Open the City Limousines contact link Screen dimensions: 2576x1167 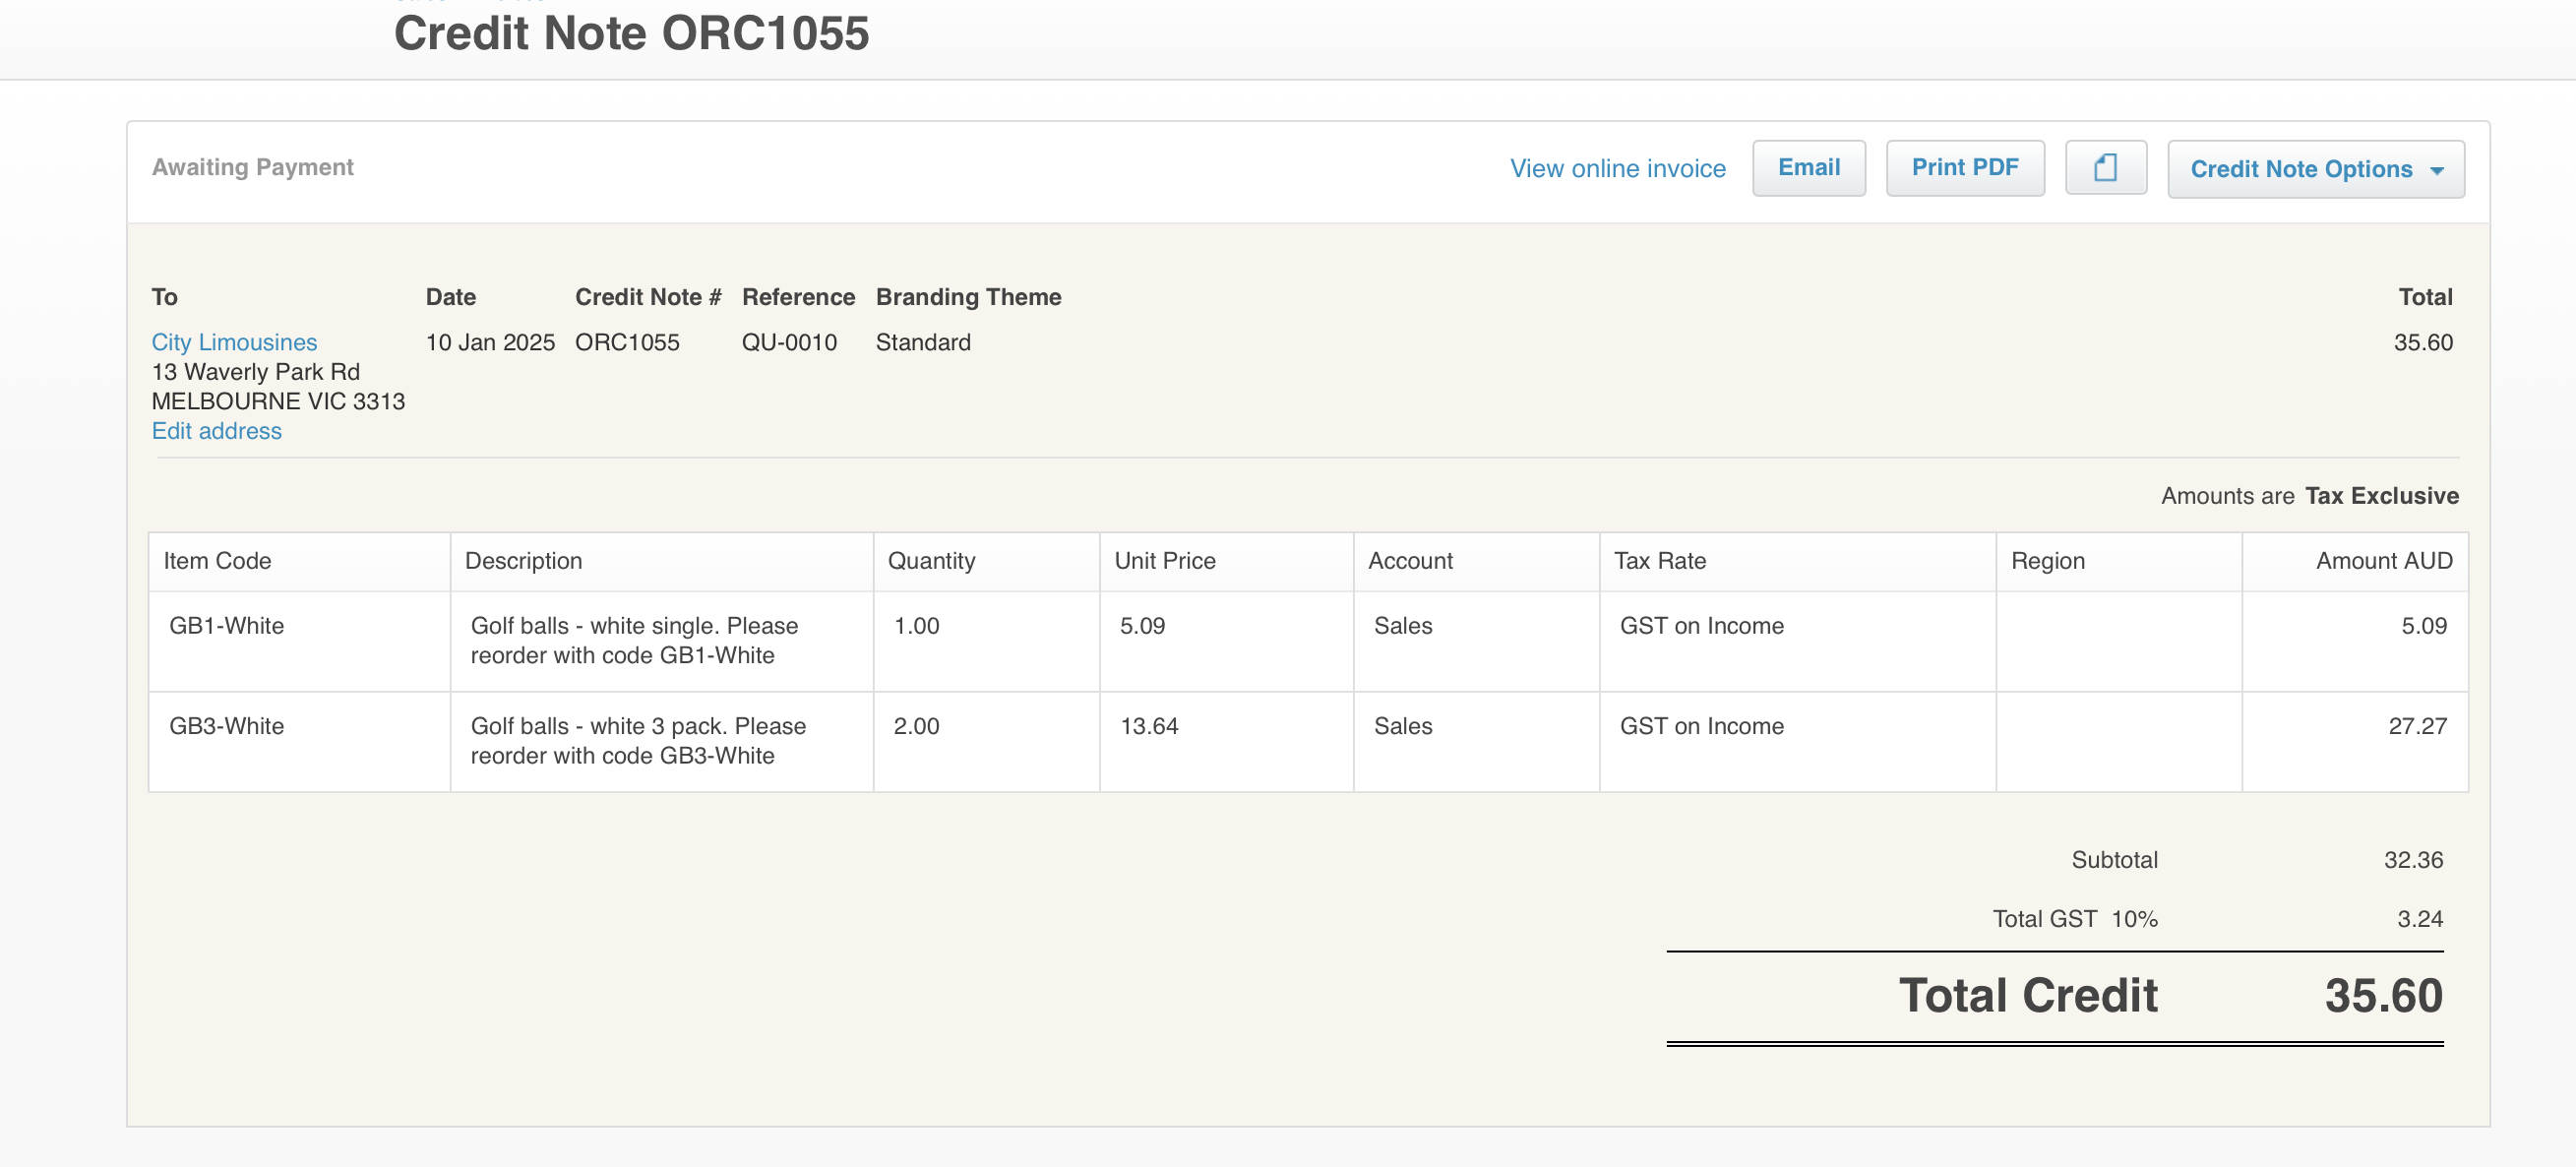234,342
